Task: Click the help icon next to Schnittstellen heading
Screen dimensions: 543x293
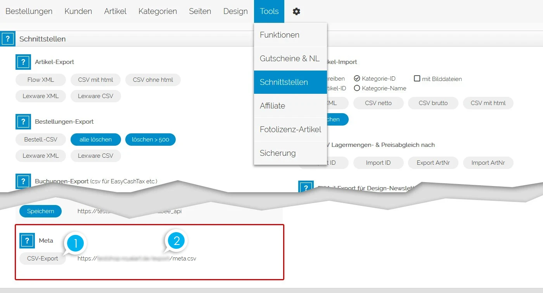Action: [8, 39]
